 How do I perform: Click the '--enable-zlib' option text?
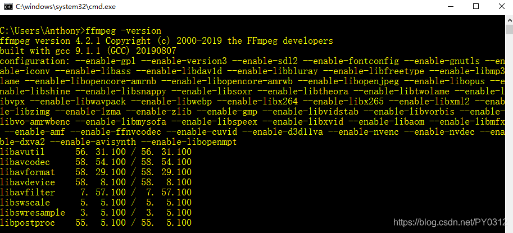(159, 112)
